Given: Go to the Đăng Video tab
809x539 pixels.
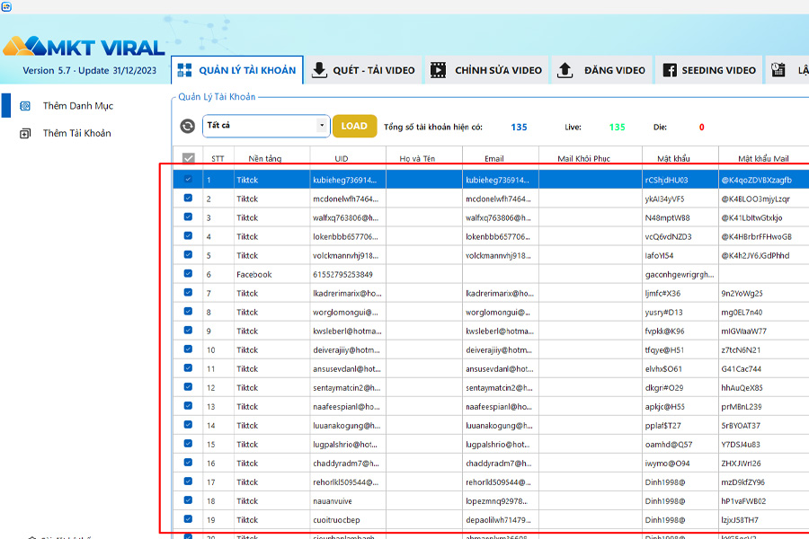Looking at the screenshot, I should (602, 70).
